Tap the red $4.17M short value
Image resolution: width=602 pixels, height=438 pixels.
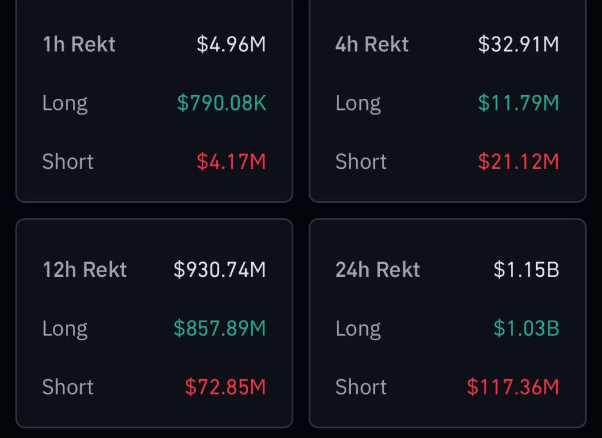pos(231,162)
